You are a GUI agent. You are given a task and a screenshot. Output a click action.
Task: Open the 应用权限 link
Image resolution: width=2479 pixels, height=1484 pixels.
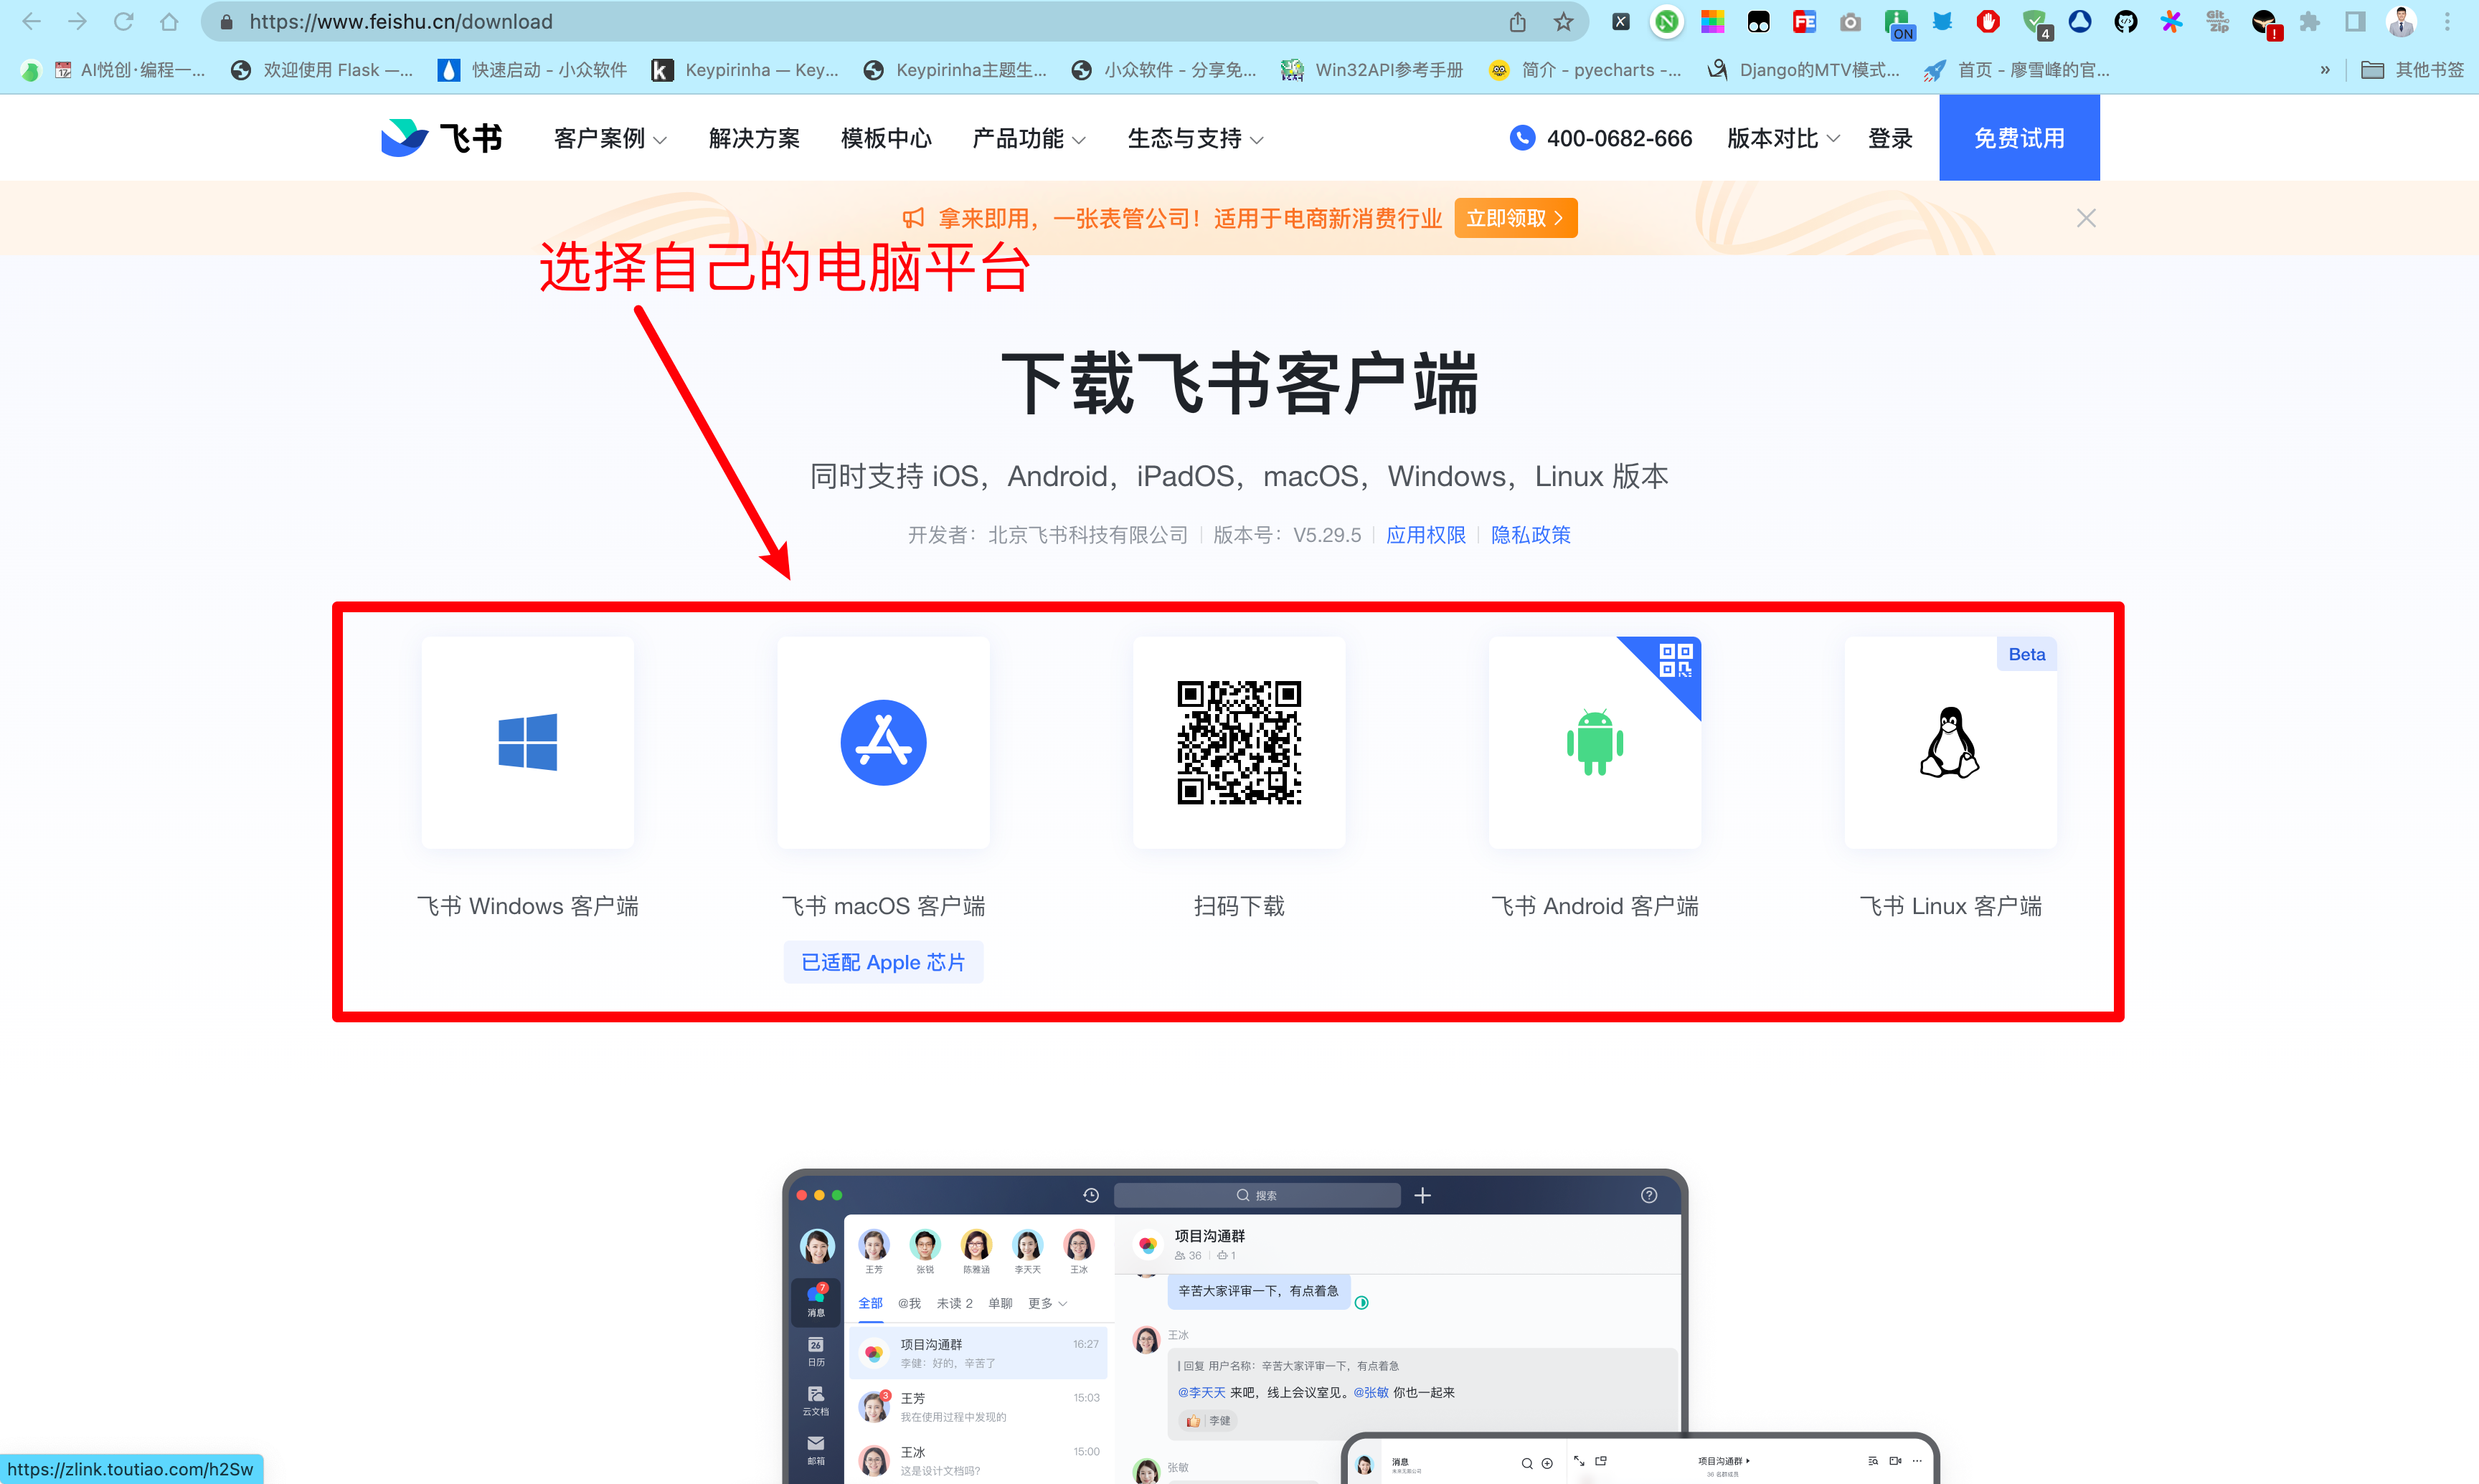point(1425,535)
